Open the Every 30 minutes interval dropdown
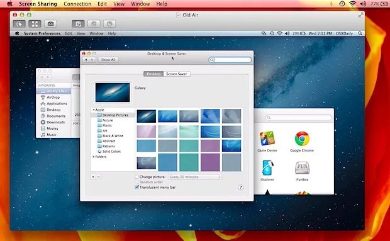Screen dimensions: 390x241 (x=195, y=177)
